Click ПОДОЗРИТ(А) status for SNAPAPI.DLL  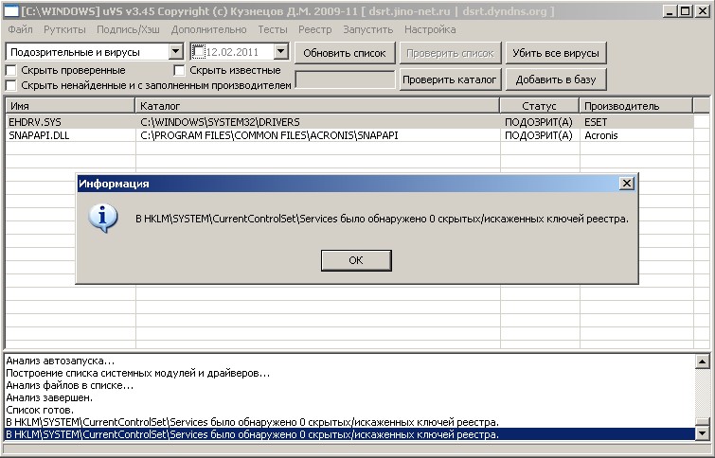pyautogui.click(x=539, y=135)
